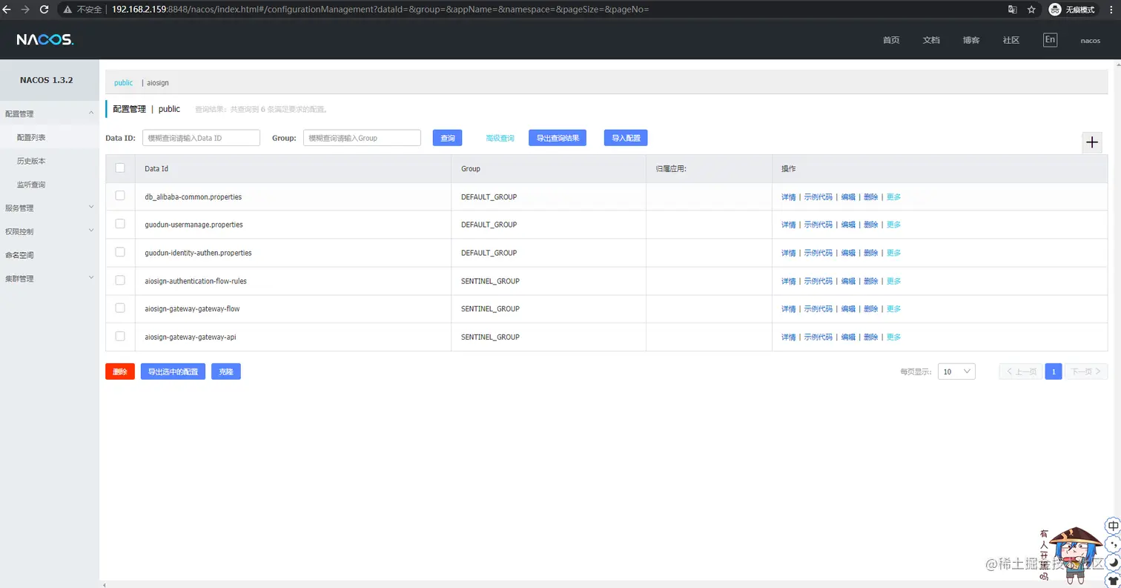Click 导出查询结果 button
Viewport: 1121px width, 588px height.
pyautogui.click(x=558, y=138)
